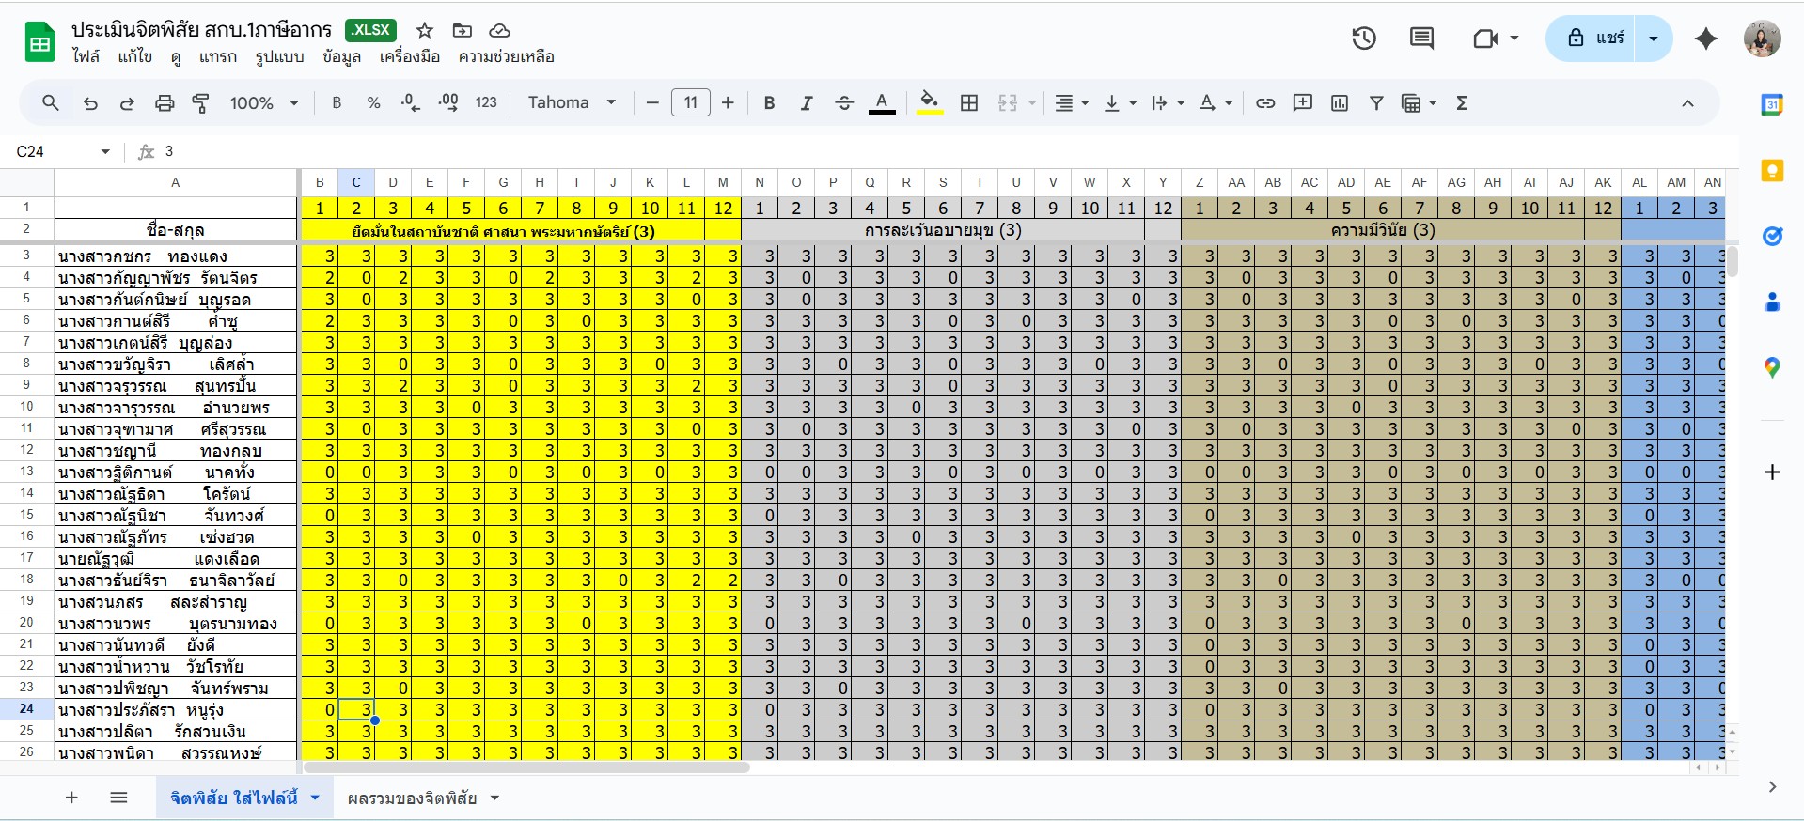The width and height of the screenshot is (1804, 821).
Task: Click the Insert link icon
Action: pyautogui.click(x=1265, y=103)
